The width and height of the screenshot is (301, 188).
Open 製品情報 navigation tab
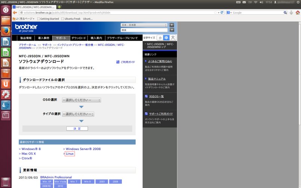click(26, 38)
